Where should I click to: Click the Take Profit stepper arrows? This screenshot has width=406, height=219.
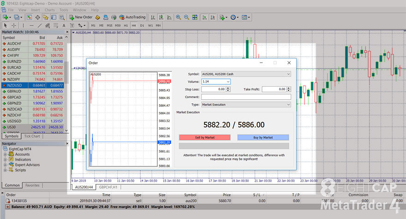coord(289,89)
